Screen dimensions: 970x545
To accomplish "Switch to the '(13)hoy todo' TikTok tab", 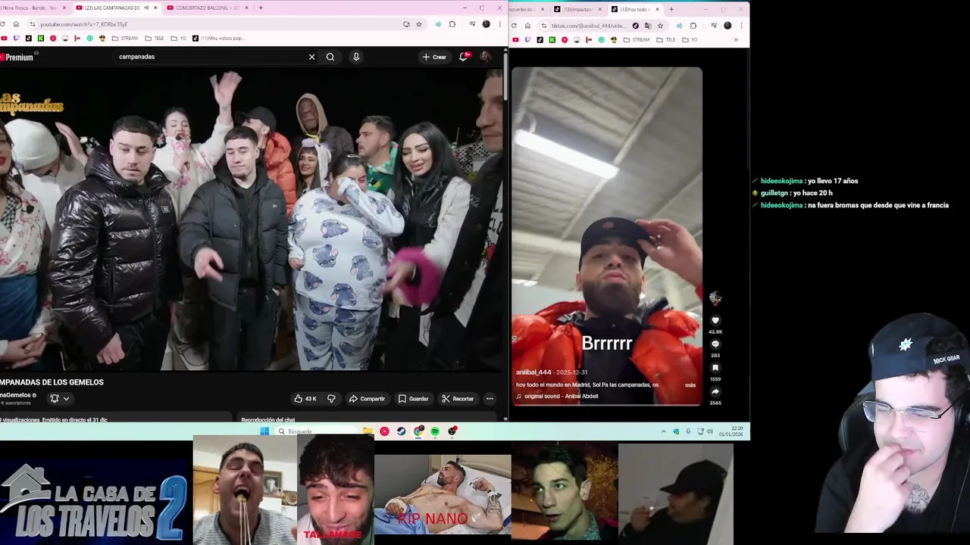I will (635, 9).
